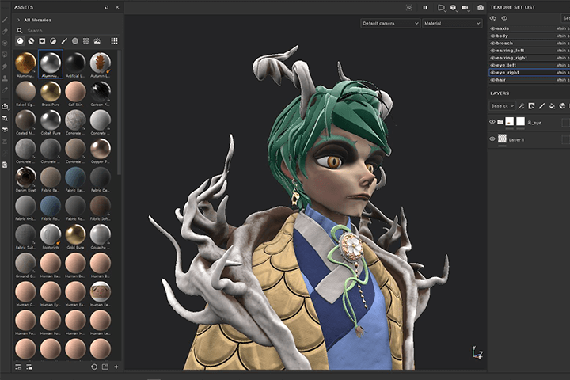Select the Eraser tool in left toolbar

[5, 32]
